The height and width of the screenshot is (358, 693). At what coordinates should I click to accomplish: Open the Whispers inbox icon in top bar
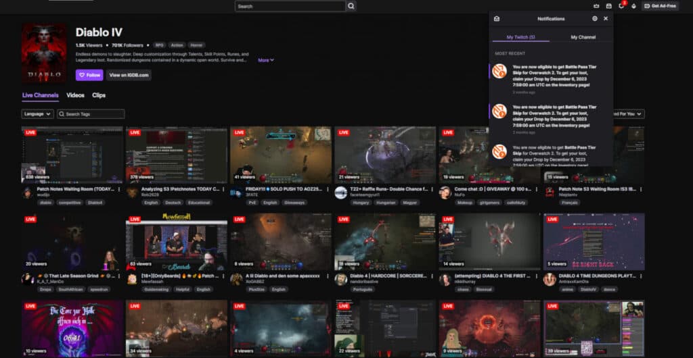pyautogui.click(x=608, y=6)
